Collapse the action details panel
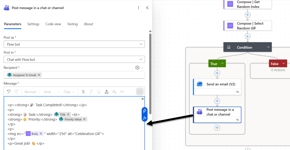This screenshot has width=290, height=150. coord(147,8)
